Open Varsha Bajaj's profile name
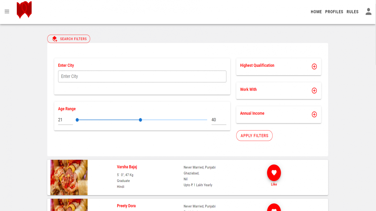 pos(127,167)
